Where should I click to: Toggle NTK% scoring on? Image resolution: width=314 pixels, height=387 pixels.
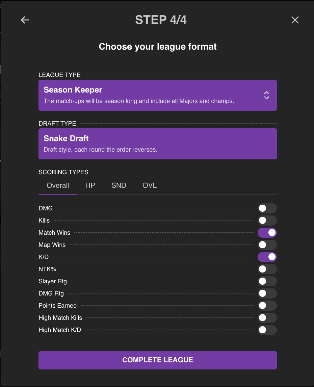click(267, 269)
